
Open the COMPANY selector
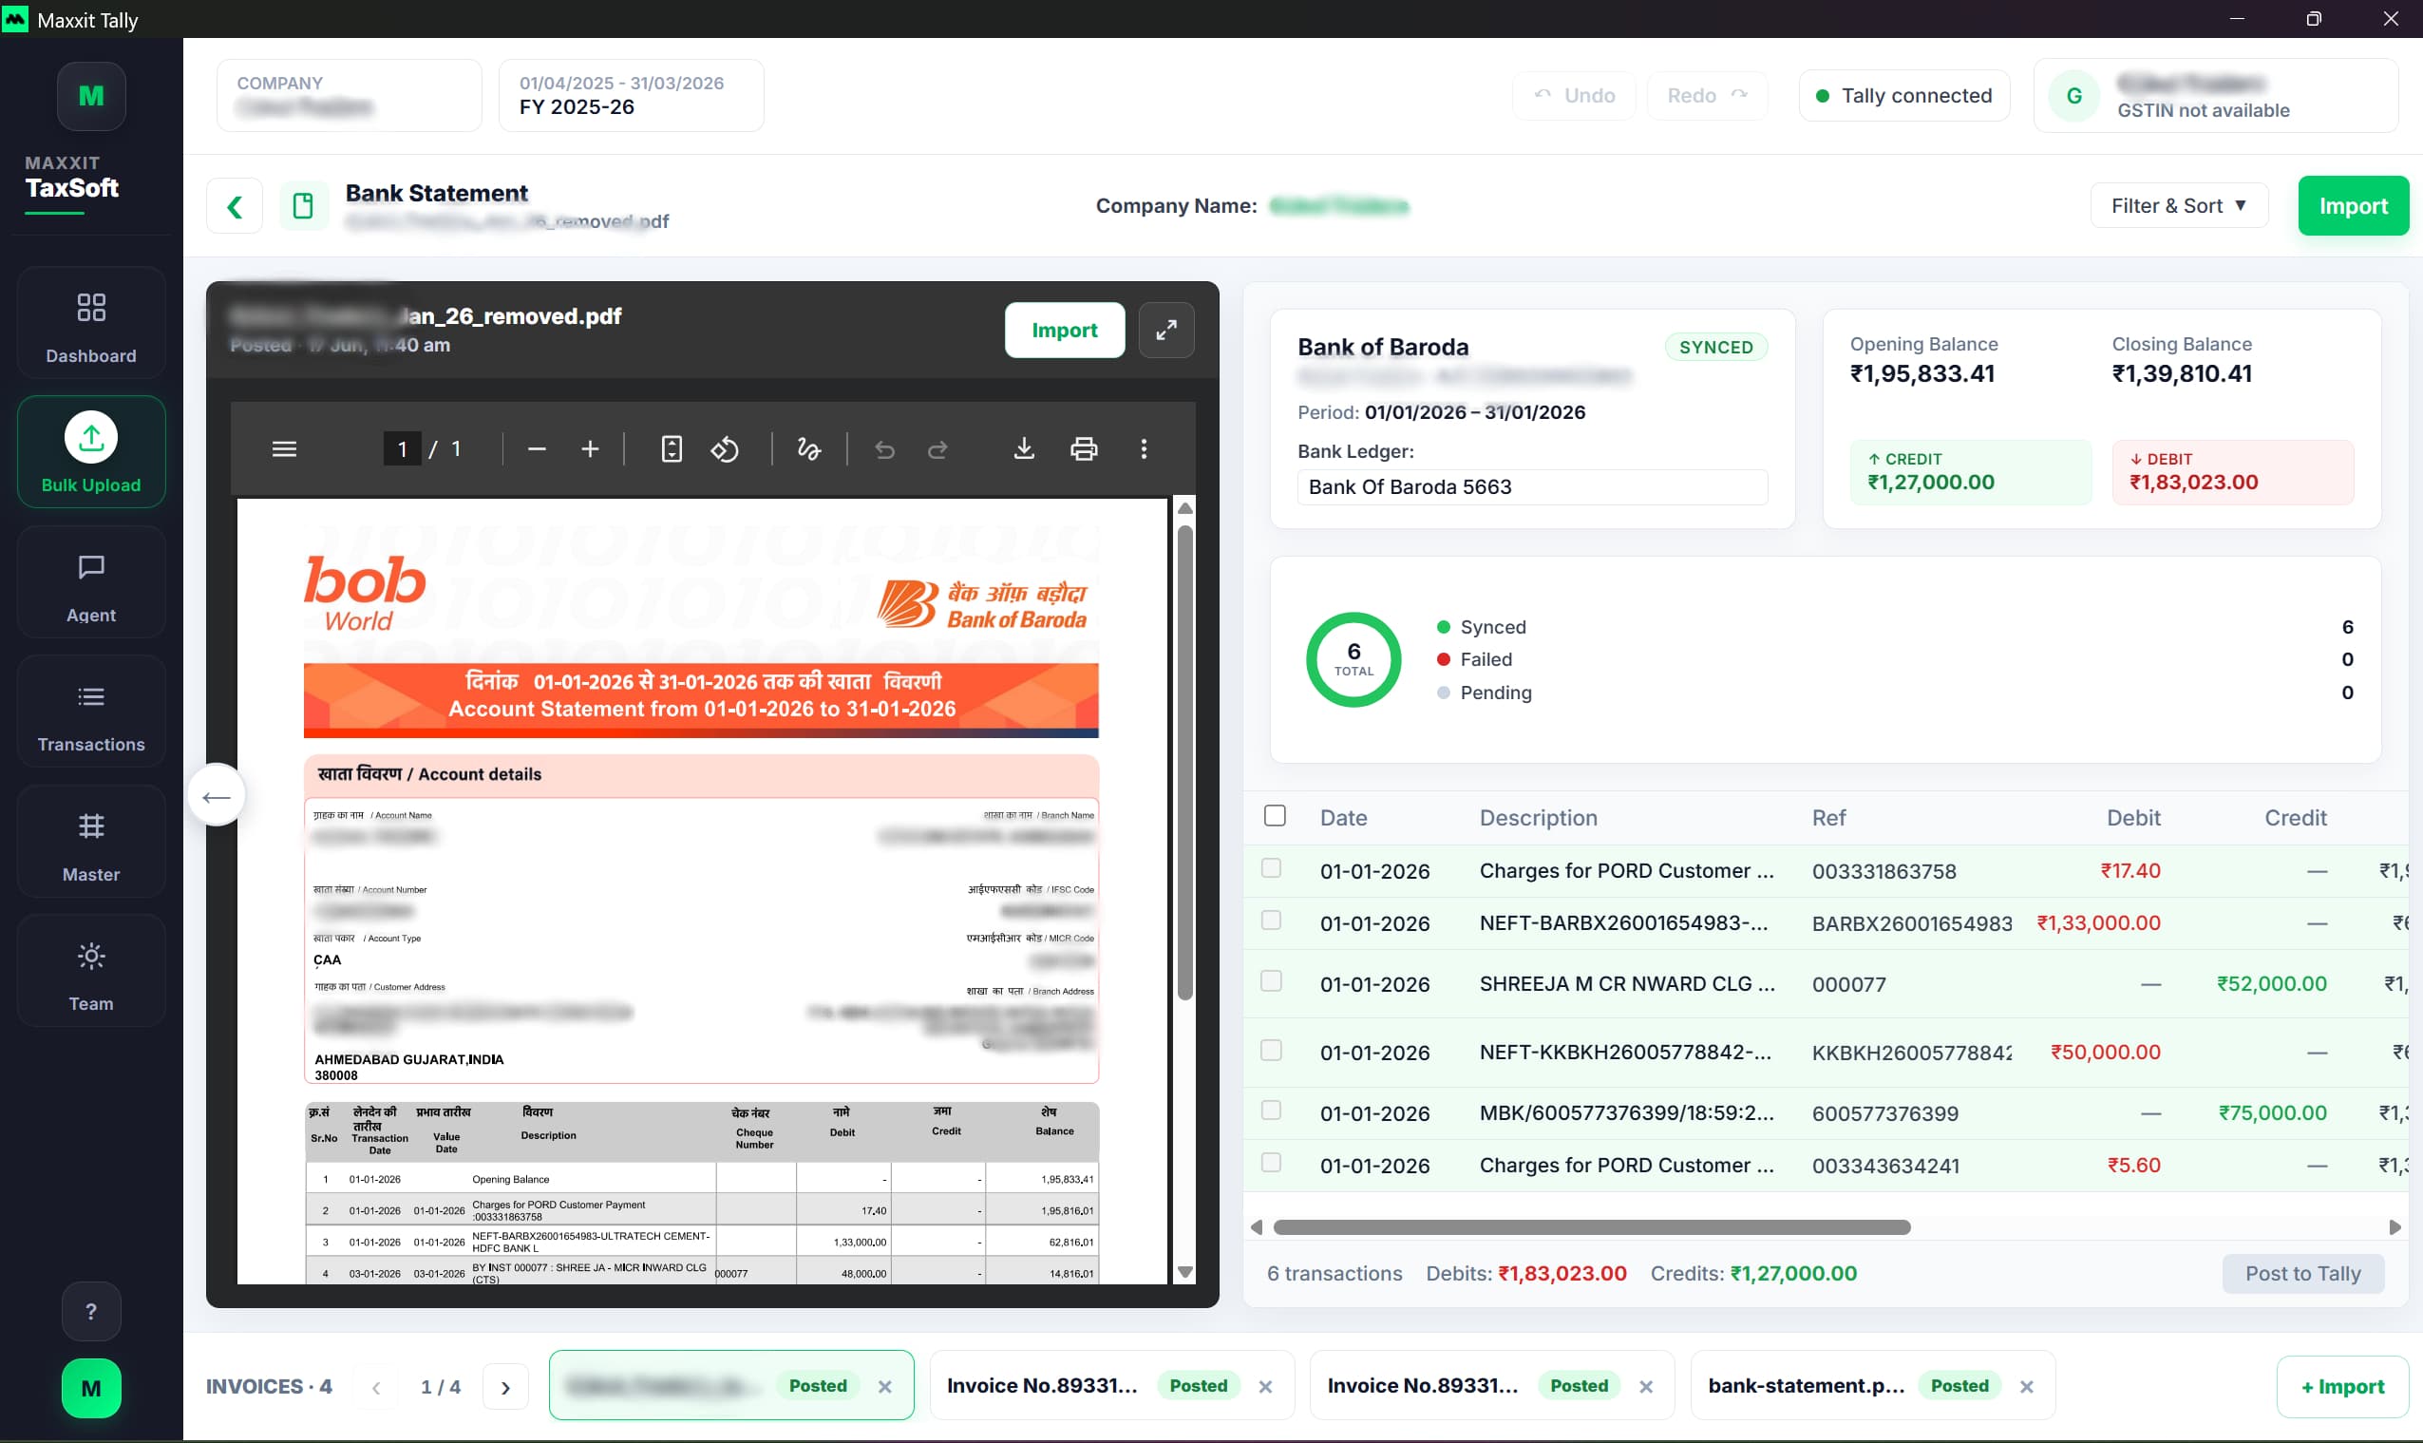(x=349, y=95)
